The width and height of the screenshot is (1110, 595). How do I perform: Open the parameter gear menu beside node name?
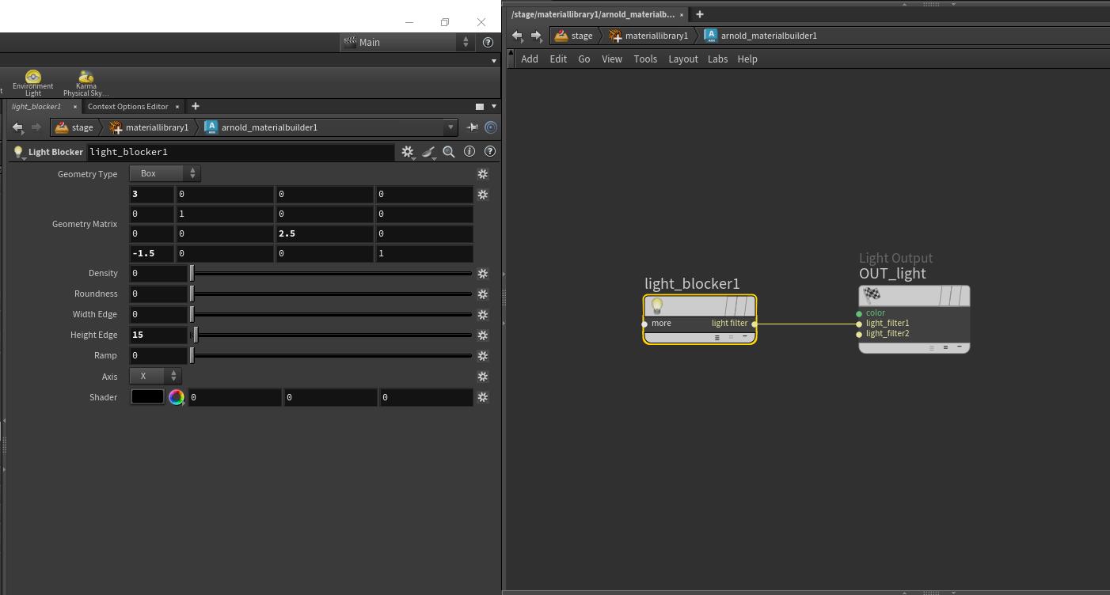click(407, 152)
